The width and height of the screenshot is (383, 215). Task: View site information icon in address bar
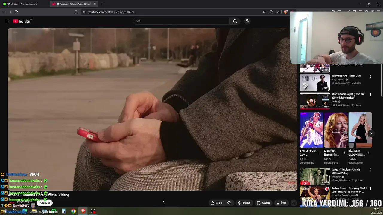[84, 12]
